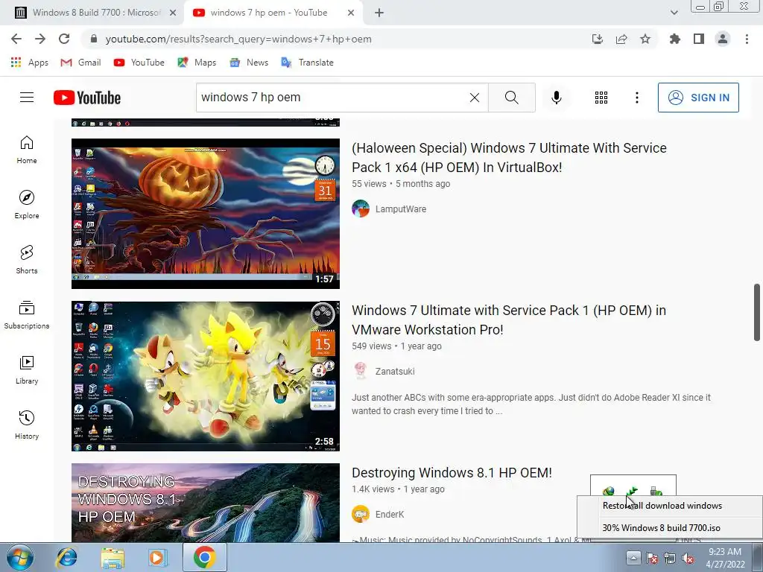This screenshot has height=572, width=763.
Task: Open the muted volume tray icon
Action: pyautogui.click(x=688, y=559)
